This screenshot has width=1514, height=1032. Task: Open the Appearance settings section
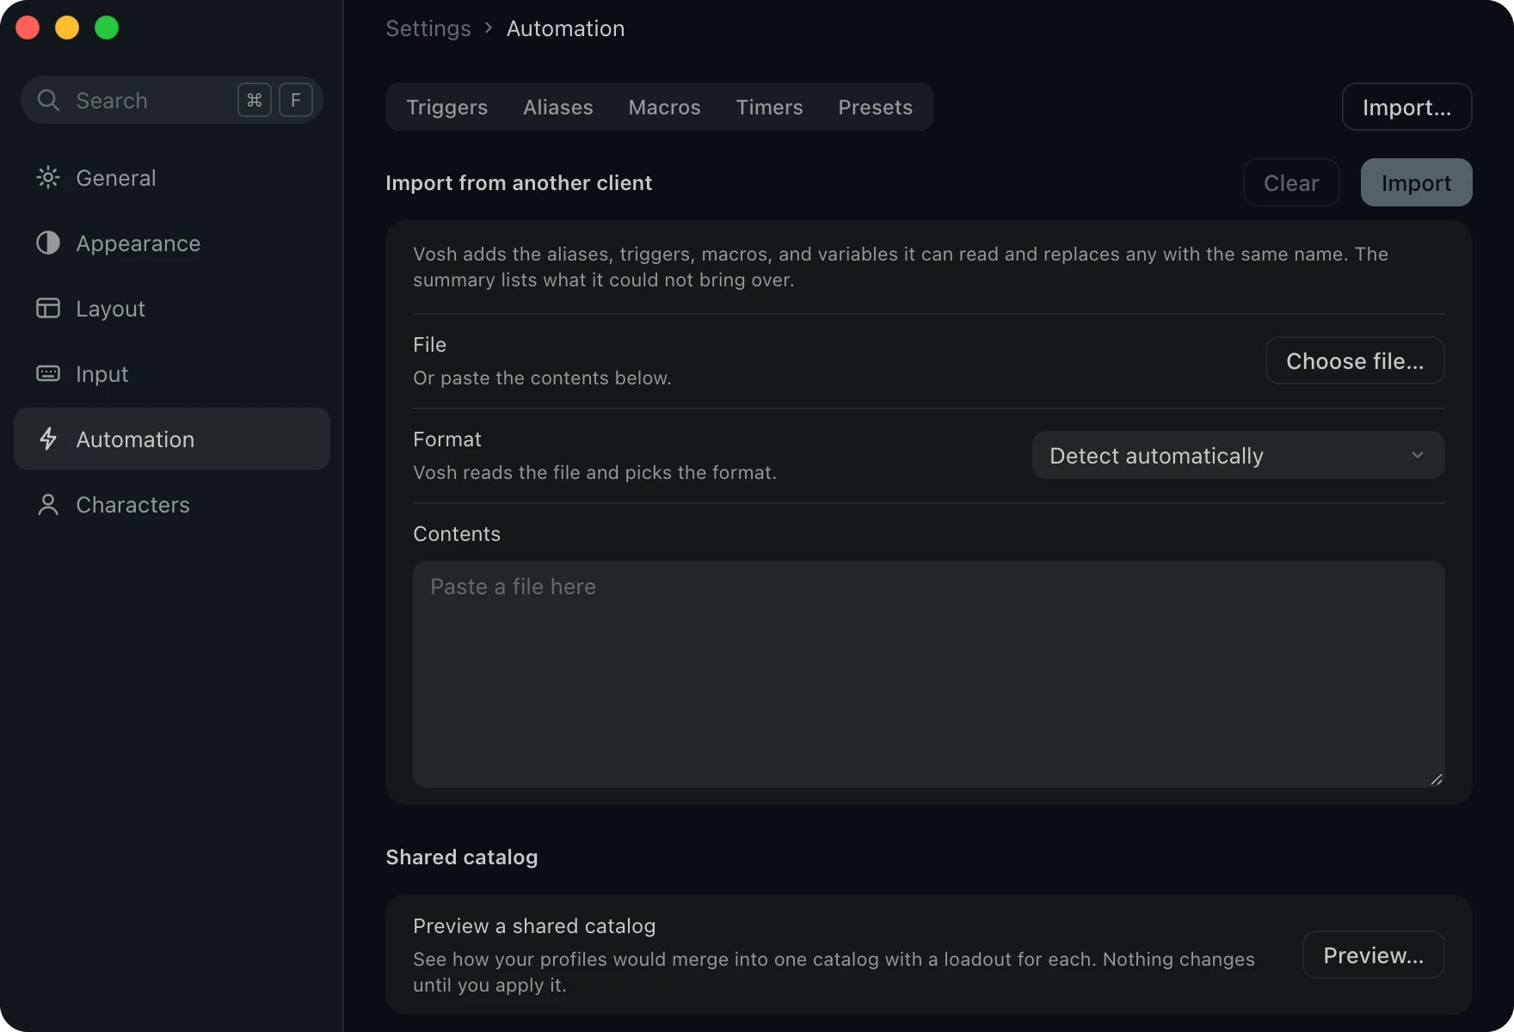coord(172,243)
